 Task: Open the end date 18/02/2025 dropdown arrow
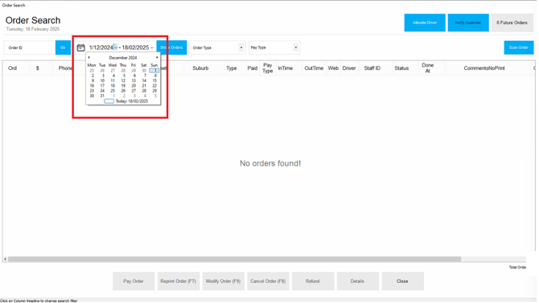[x=152, y=47]
